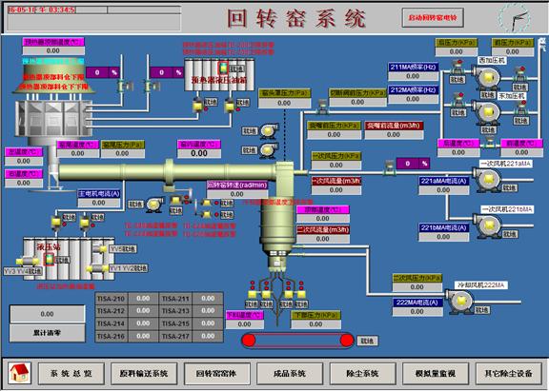
Task: Click the 累计清零 reset button
Action: click(x=48, y=333)
